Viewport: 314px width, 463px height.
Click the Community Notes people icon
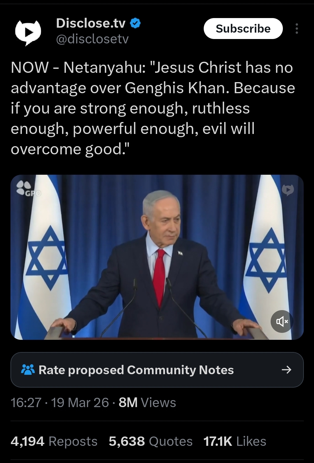pyautogui.click(x=28, y=370)
